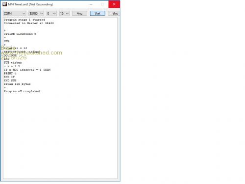
Task: Click the MM TimeLord title bar text
Action: point(30,4)
